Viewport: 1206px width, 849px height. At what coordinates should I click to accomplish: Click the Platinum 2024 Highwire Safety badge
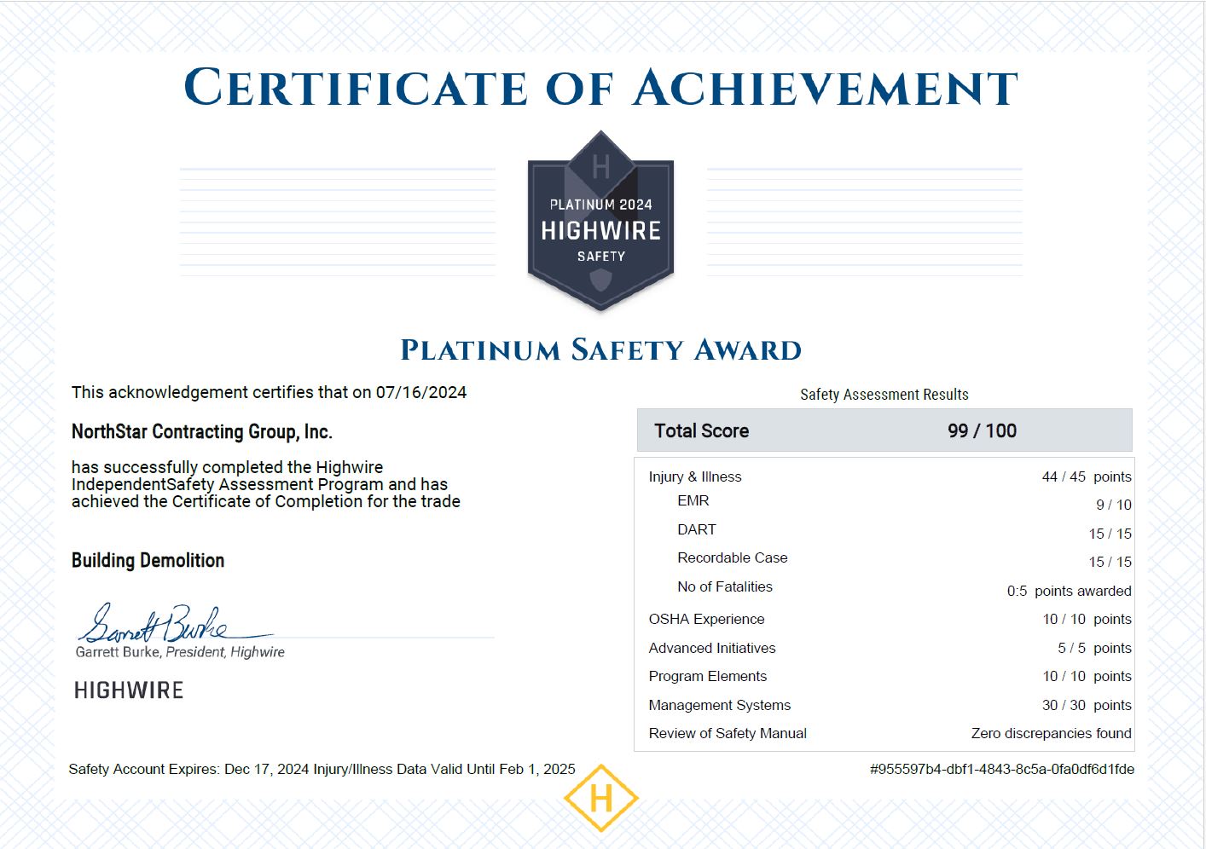(x=600, y=221)
